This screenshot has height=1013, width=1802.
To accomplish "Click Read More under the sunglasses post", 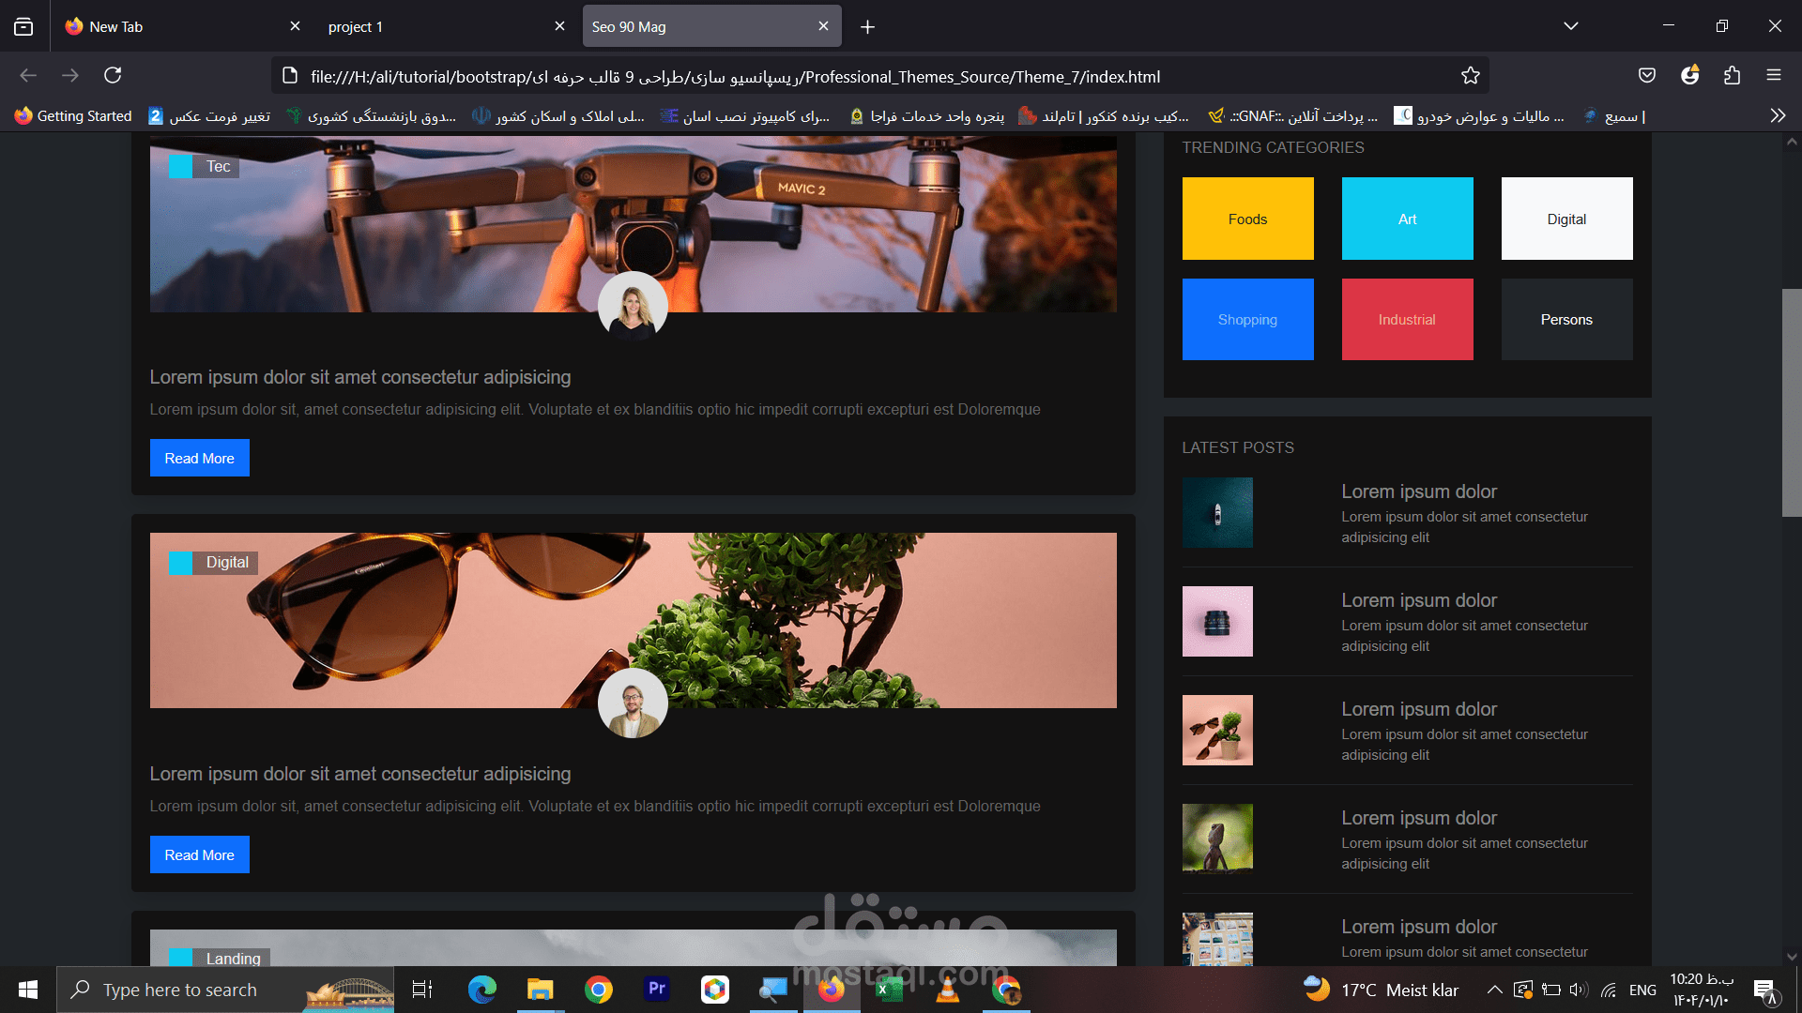I will pos(199,854).
